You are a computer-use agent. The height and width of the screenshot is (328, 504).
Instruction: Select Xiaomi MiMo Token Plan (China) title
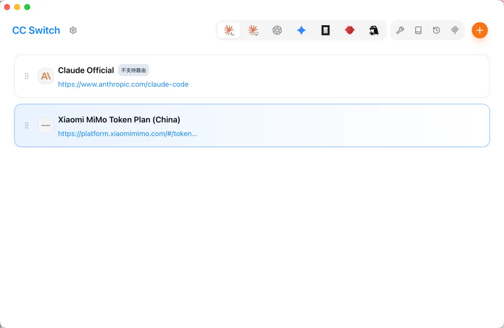(119, 120)
